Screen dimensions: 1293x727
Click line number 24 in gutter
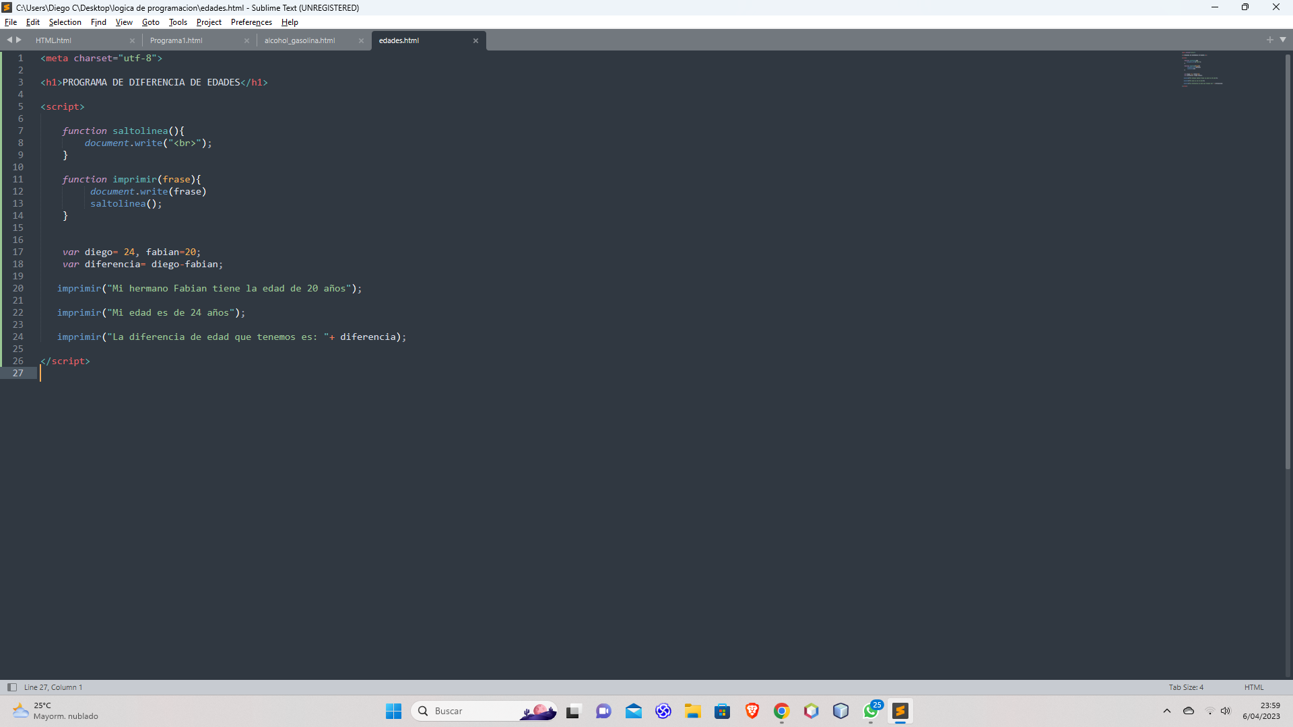pyautogui.click(x=18, y=337)
